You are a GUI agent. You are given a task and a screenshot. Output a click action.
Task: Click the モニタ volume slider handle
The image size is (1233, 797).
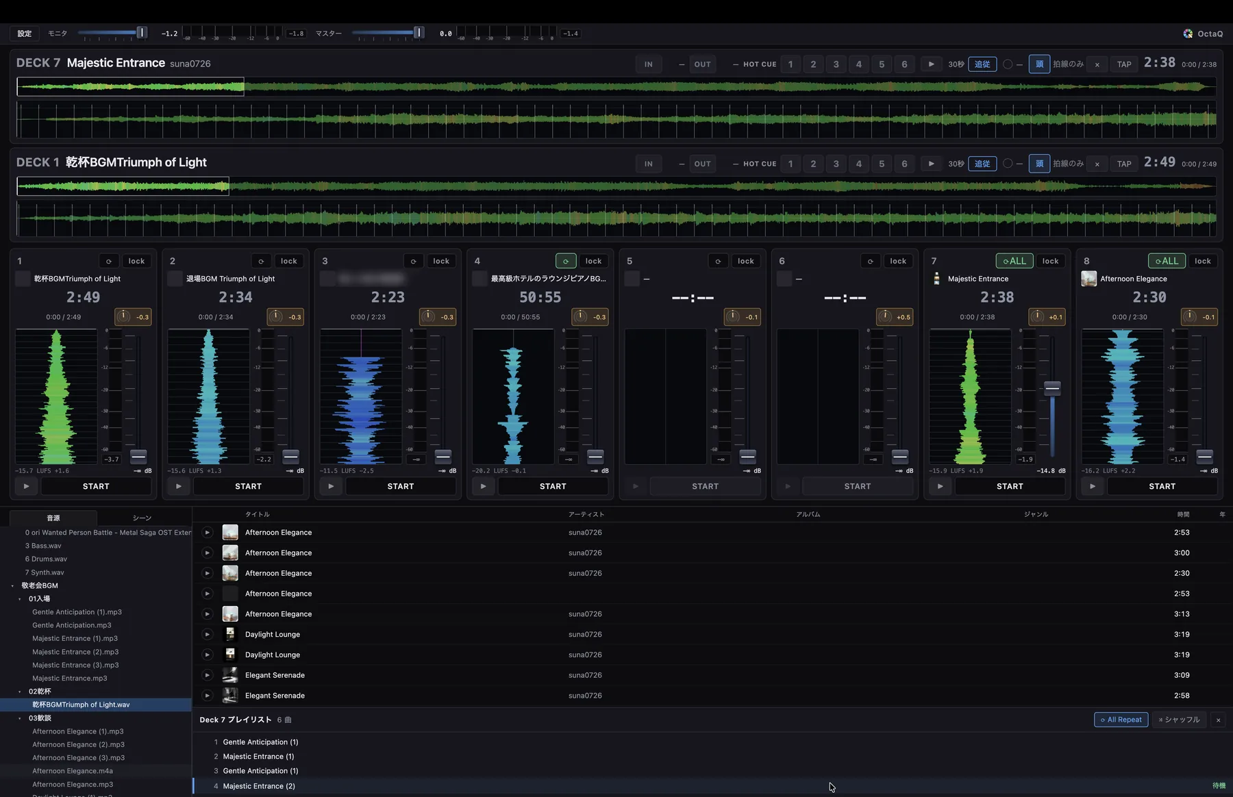point(142,32)
